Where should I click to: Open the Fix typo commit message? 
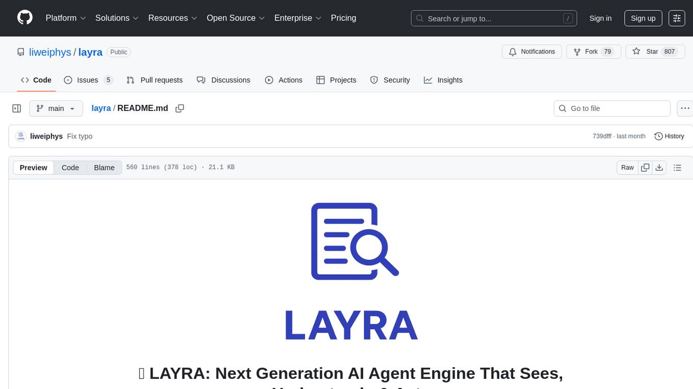tap(79, 136)
